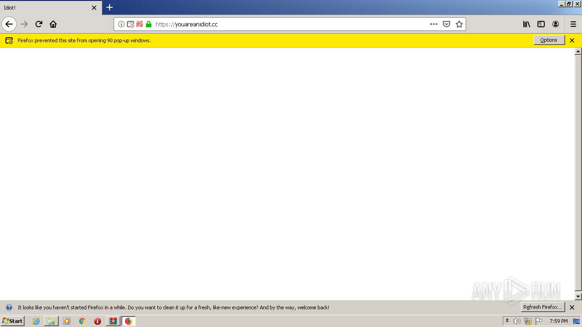Show site information icon in address bar
Screen dimensions: 582x327
pyautogui.click(x=121, y=24)
